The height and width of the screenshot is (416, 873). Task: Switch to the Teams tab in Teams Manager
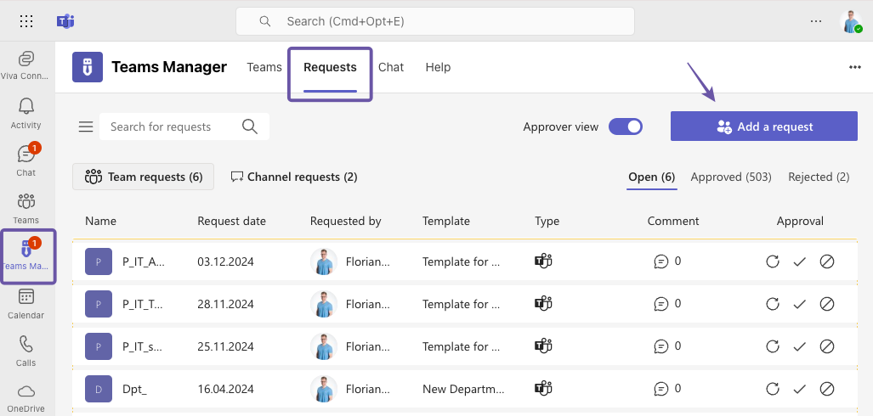coord(264,67)
